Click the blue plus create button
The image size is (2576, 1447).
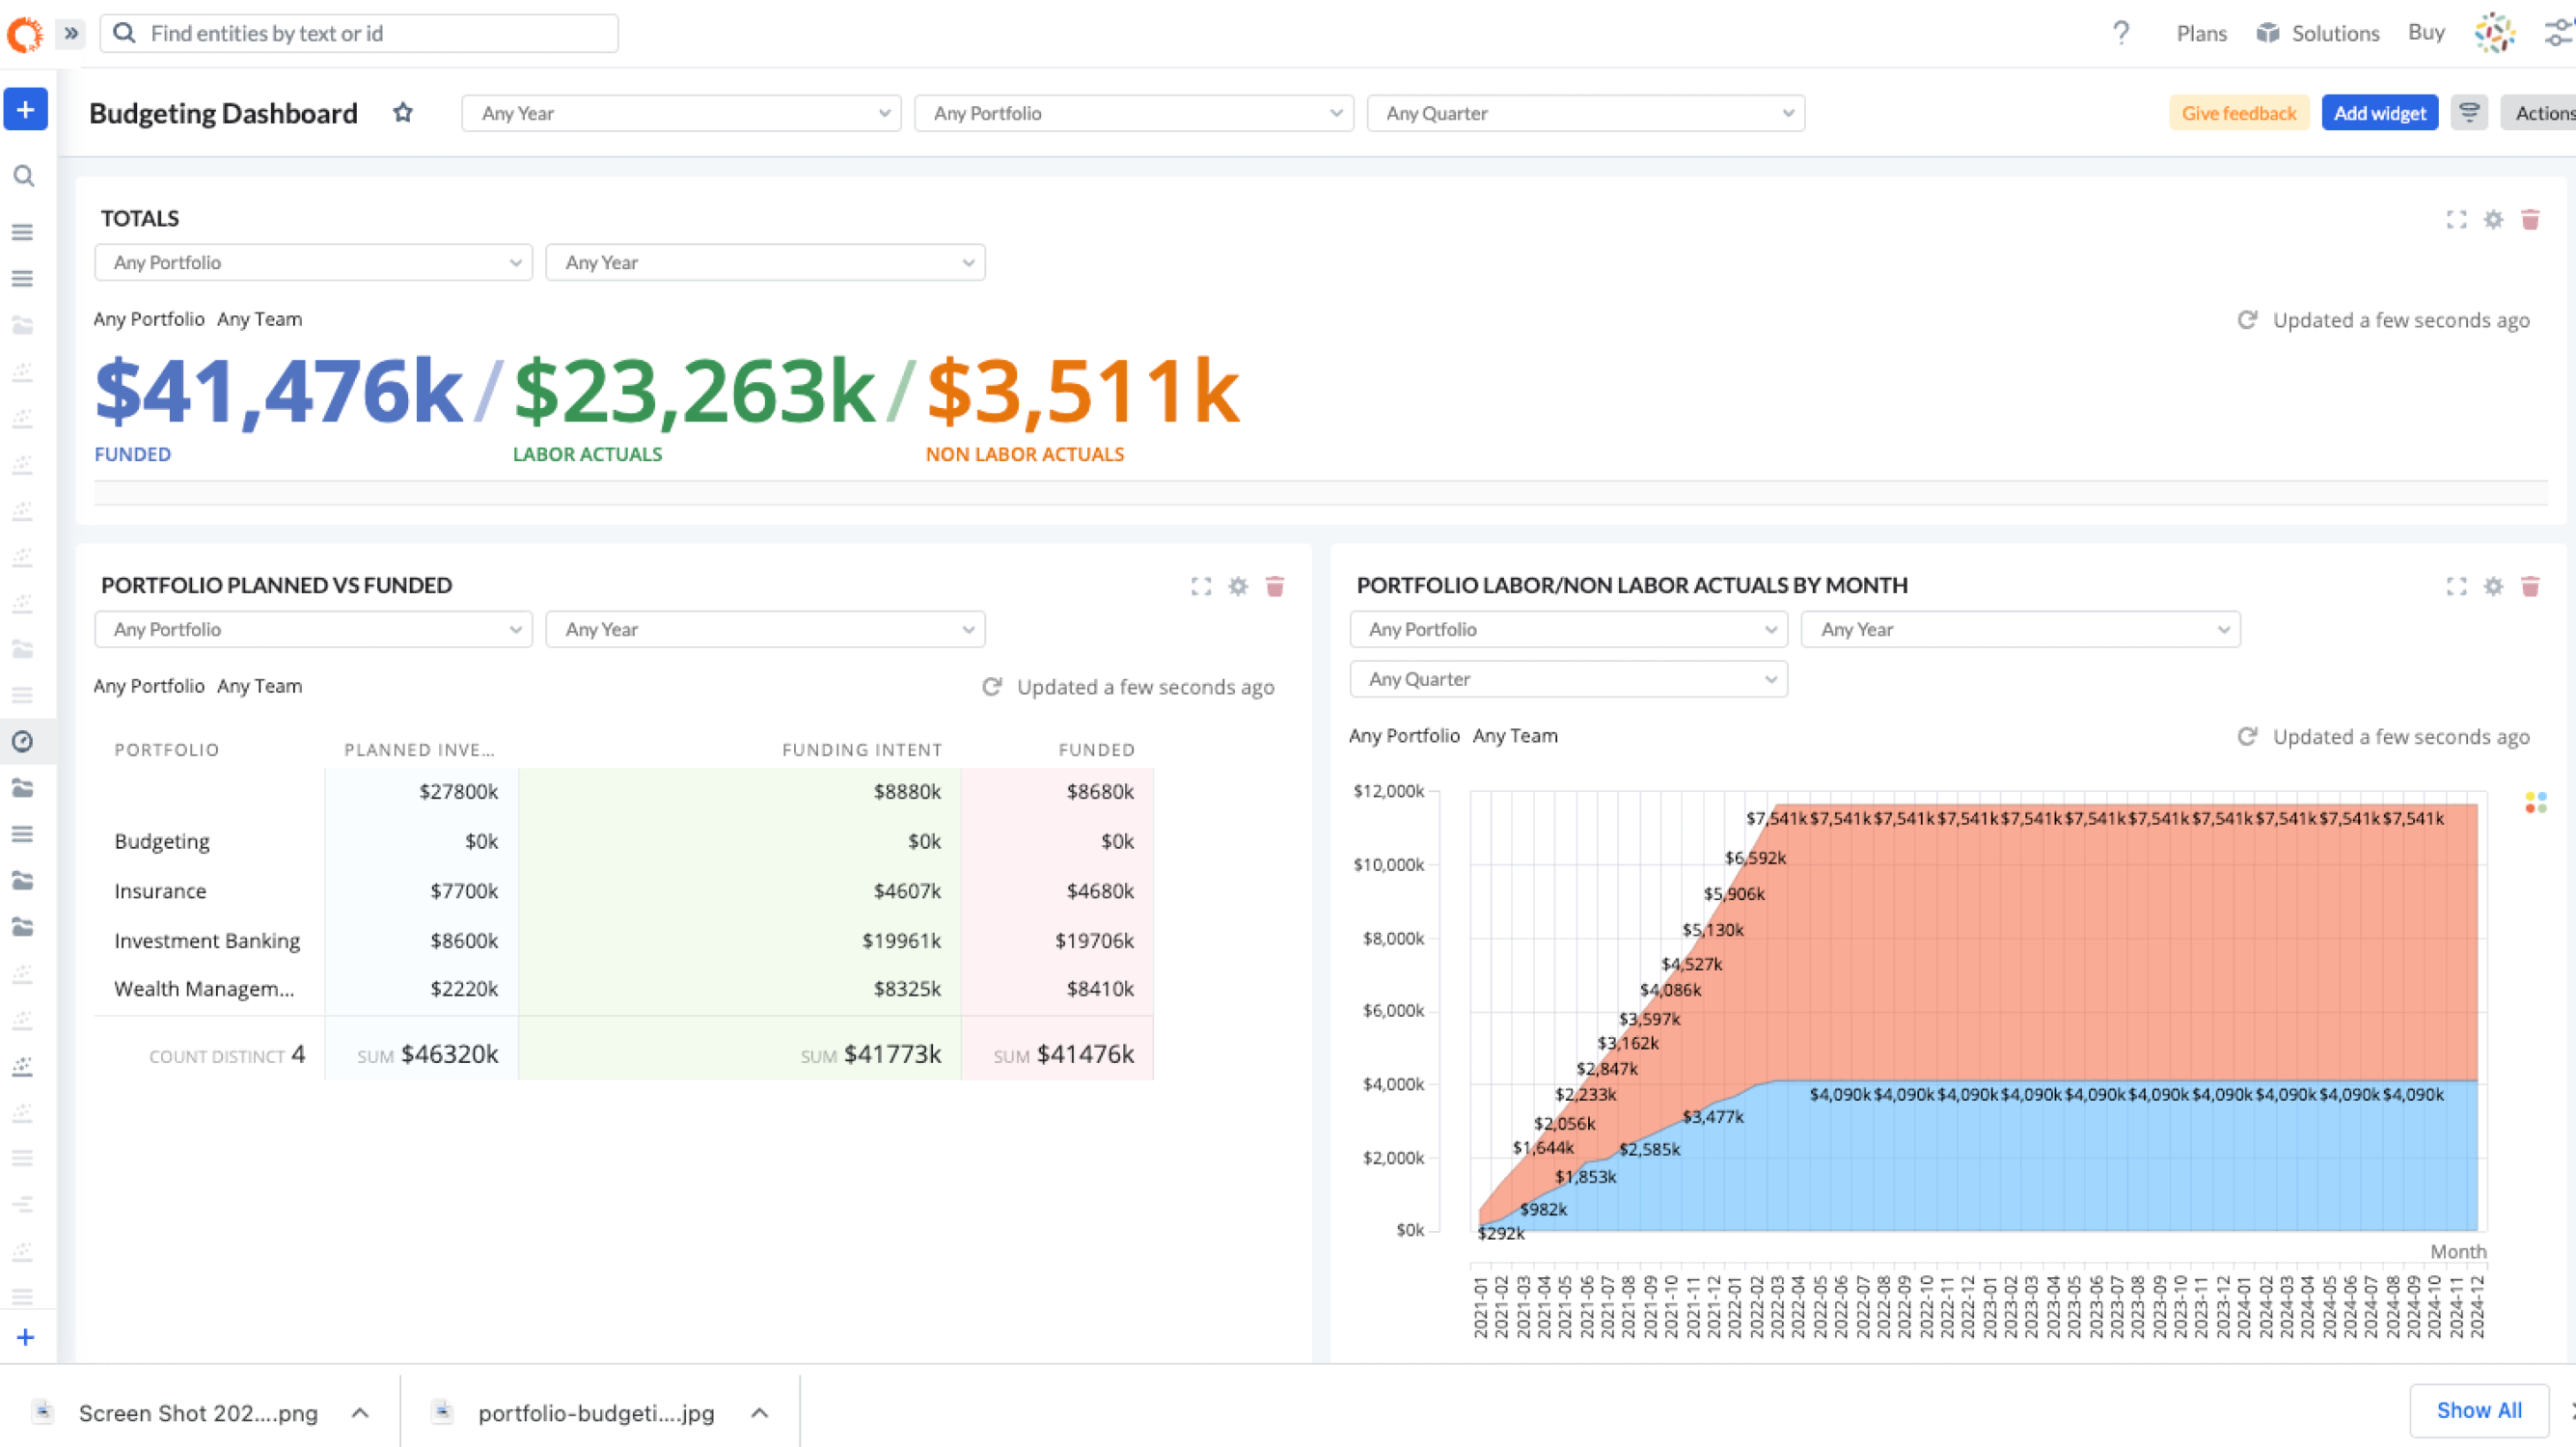pos(26,109)
